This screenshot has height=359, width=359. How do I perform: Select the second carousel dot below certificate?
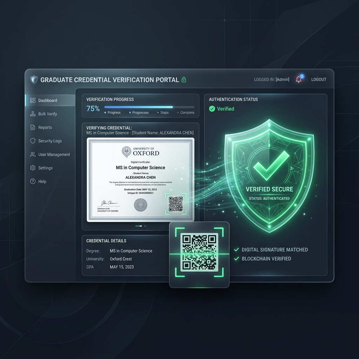[145, 226]
